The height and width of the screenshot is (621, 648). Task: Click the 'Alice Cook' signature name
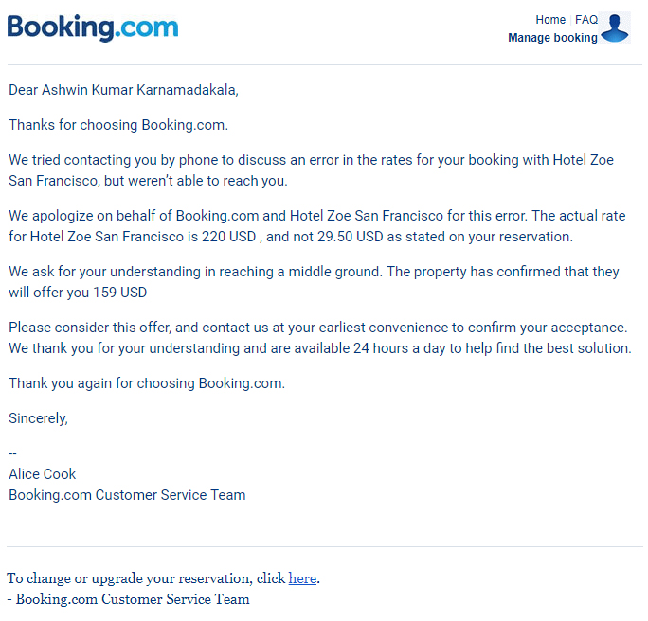point(42,474)
